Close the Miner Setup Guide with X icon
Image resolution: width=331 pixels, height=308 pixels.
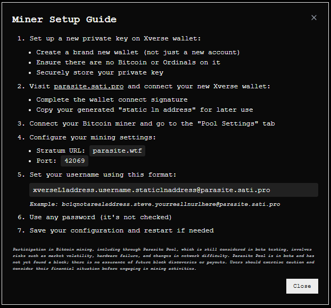313,18
